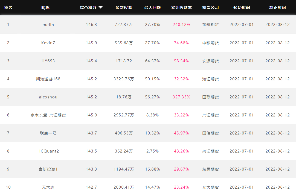Image resolution: width=296 pixels, height=196 pixels.
Task: Click company 海证期货
Action: pyautogui.click(x=210, y=79)
